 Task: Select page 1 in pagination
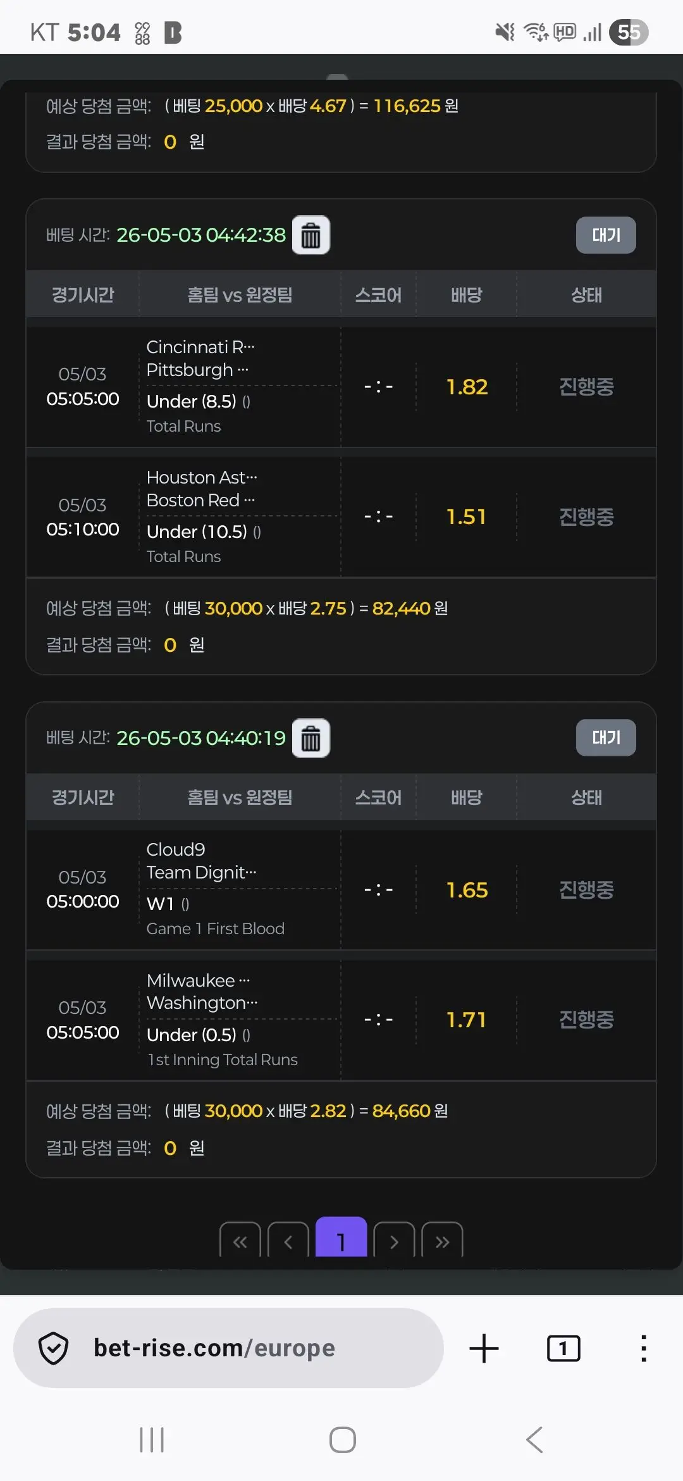coord(341,1238)
